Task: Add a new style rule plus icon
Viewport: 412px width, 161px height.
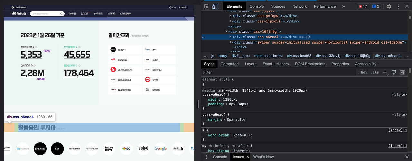Action: 385,72
